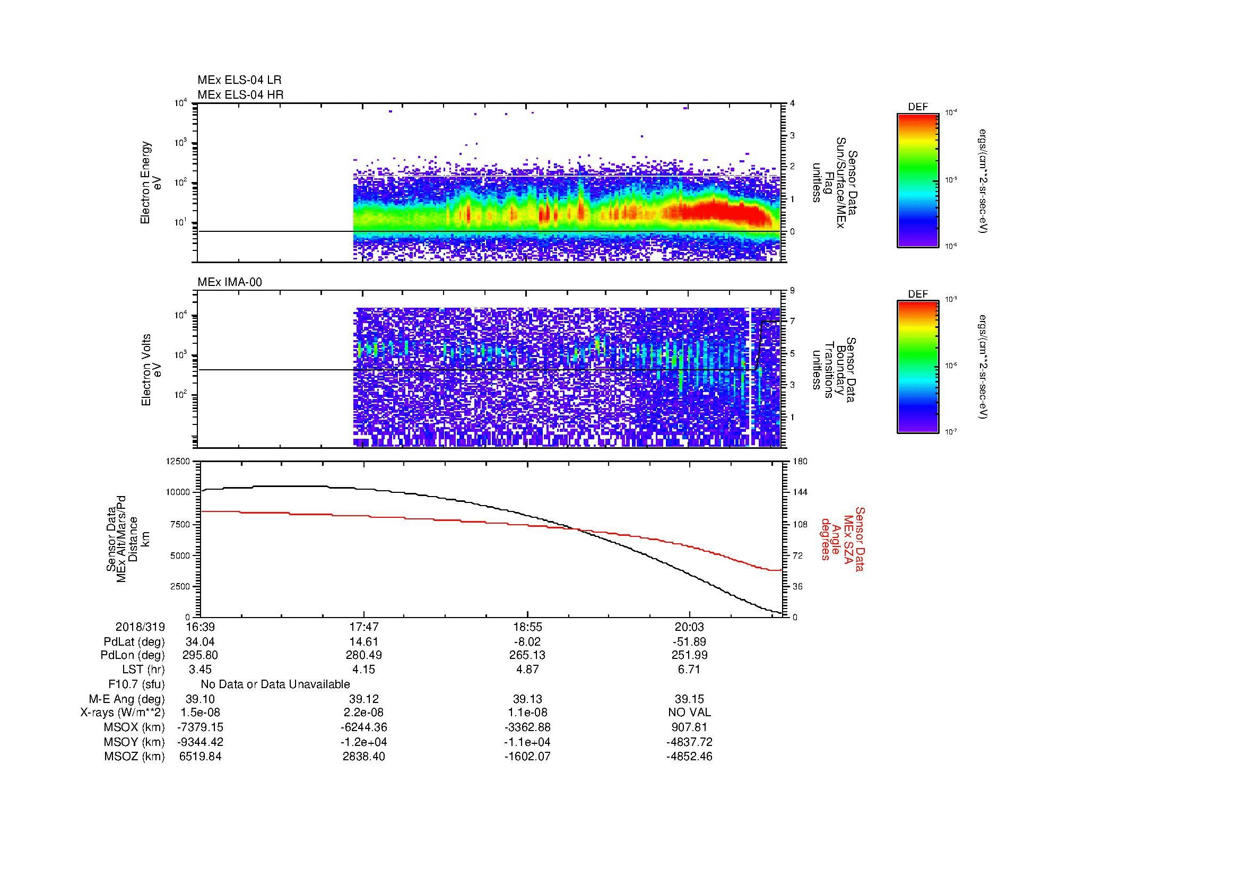Click the X-rays value 'NO VAL'

690,713
